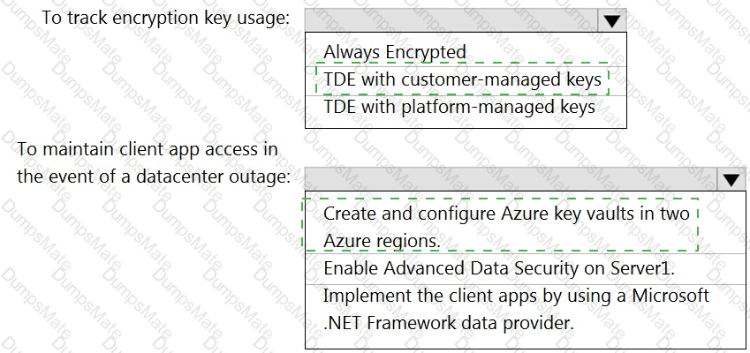Open the encryption key usage dropdown arrow
The width and height of the screenshot is (750, 353).
611,21
